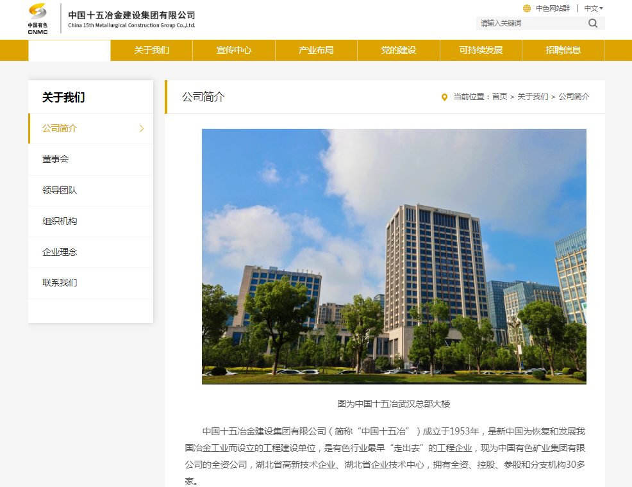Select 联系我们 in the sidebar

click(x=60, y=283)
